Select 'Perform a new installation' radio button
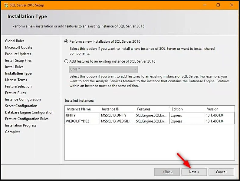This screenshot has height=181, width=240. 67,41
